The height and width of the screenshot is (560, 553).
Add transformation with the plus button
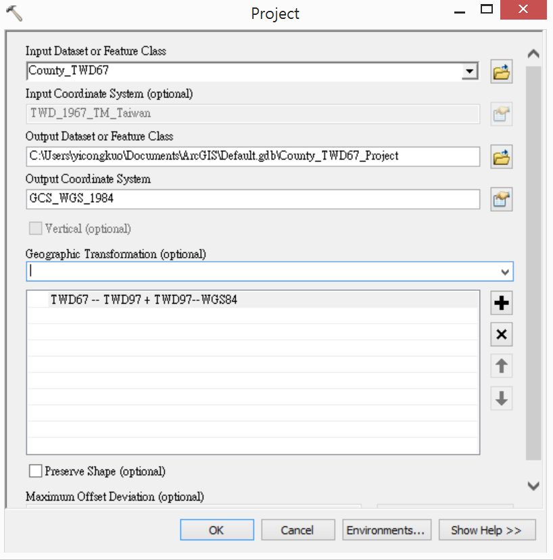tap(501, 303)
